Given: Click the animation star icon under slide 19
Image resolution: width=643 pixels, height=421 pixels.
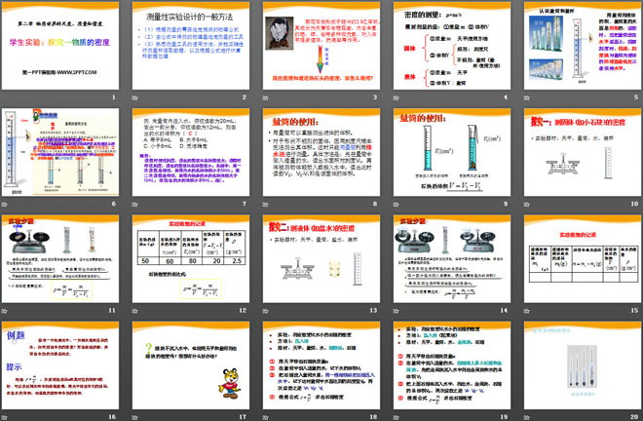Looking at the screenshot, I should (397, 417).
